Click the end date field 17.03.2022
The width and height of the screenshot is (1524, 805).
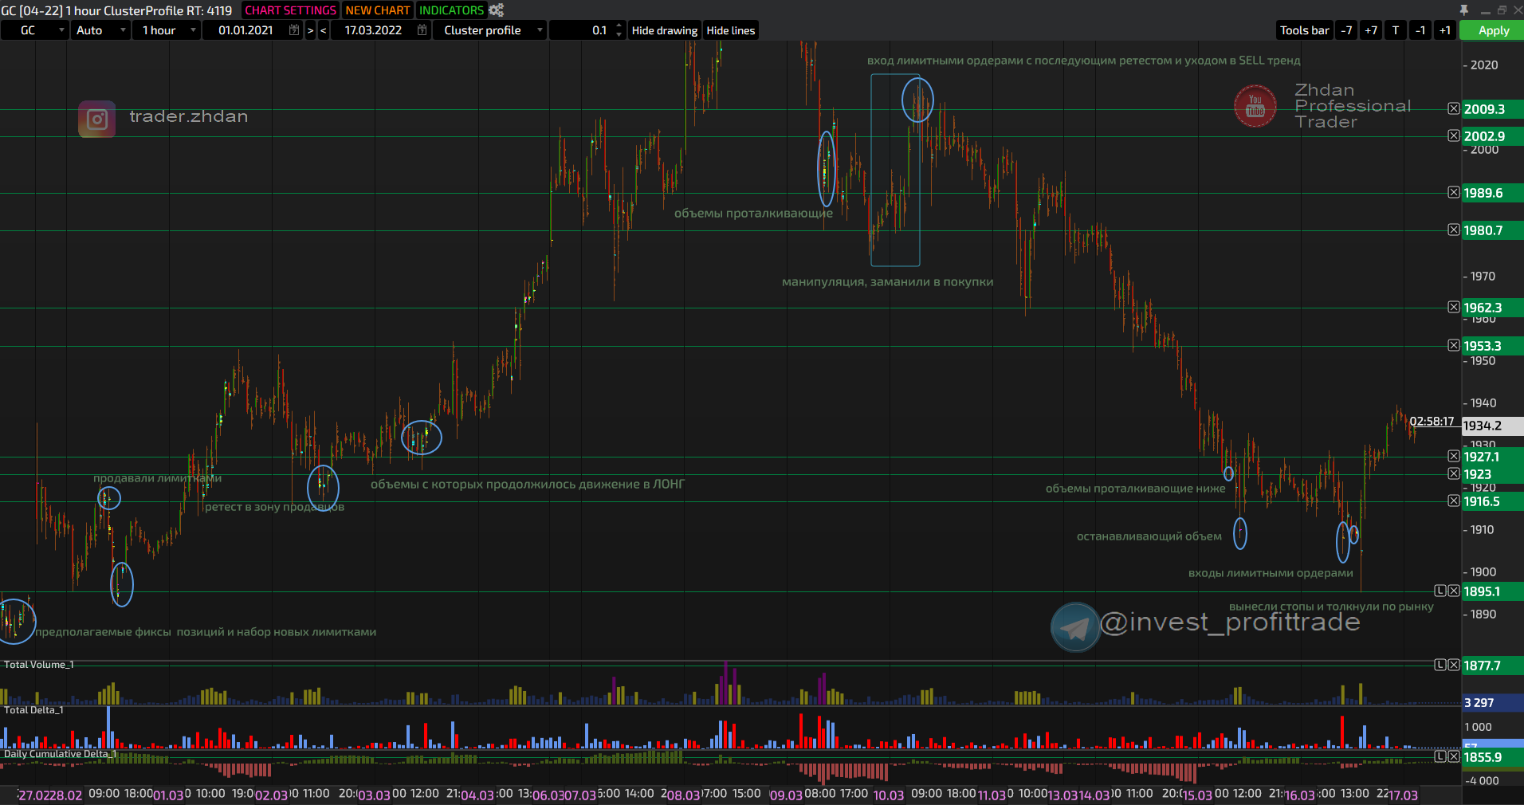point(373,30)
